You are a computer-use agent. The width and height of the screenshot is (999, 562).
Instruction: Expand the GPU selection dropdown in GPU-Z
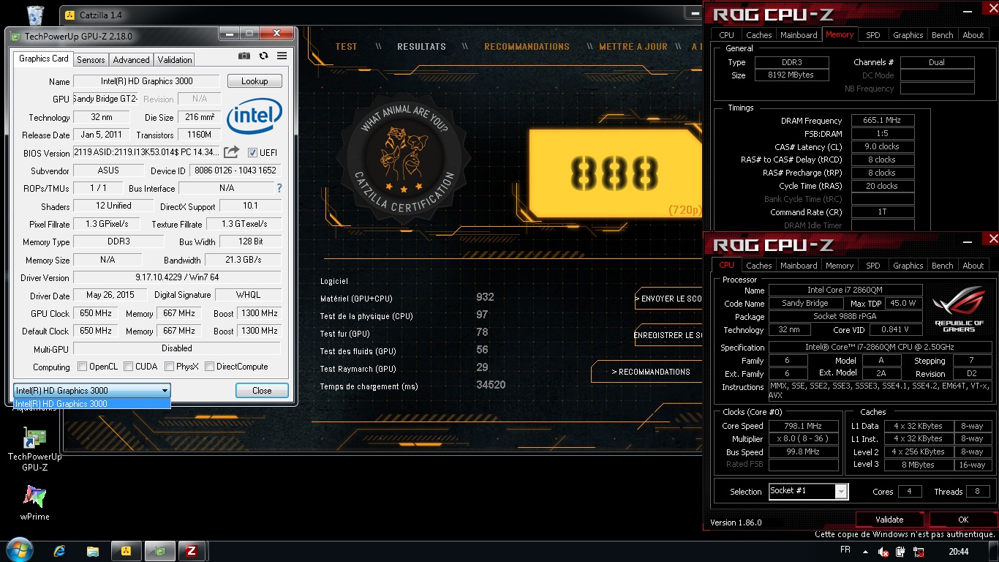coord(92,391)
